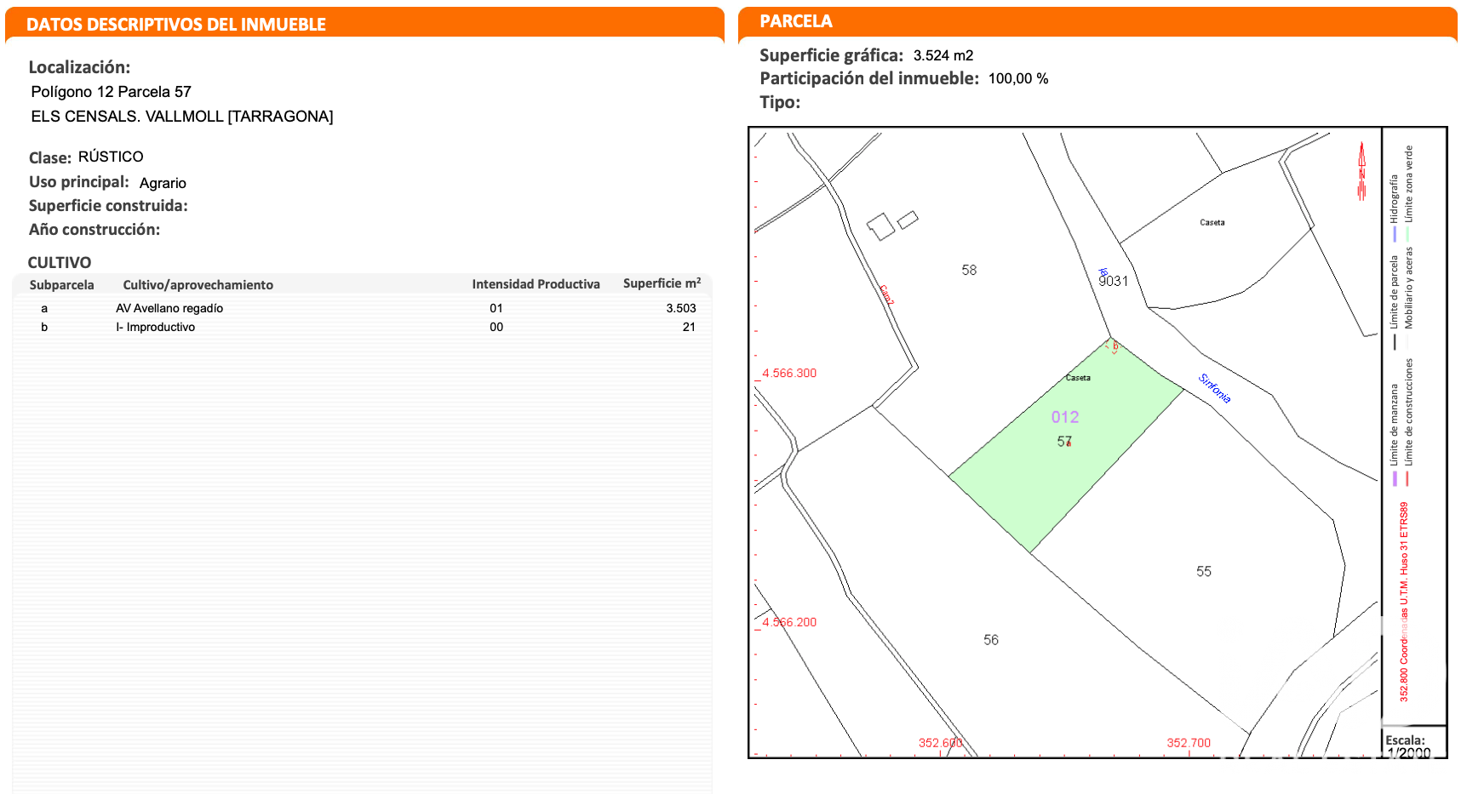Viewport: 1467px width, 794px height.
Task: Click the 'Tipo:' label
Action: coord(780,102)
